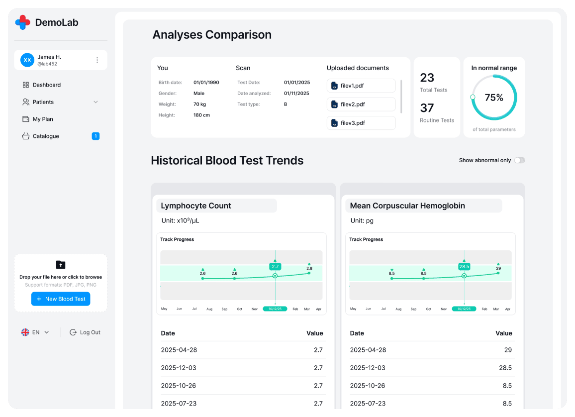Click the My Plan wallet icon

(x=26, y=119)
